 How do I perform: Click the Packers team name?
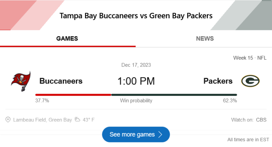218,81
